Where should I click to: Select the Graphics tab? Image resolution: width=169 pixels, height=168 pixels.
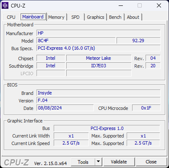point(96,17)
